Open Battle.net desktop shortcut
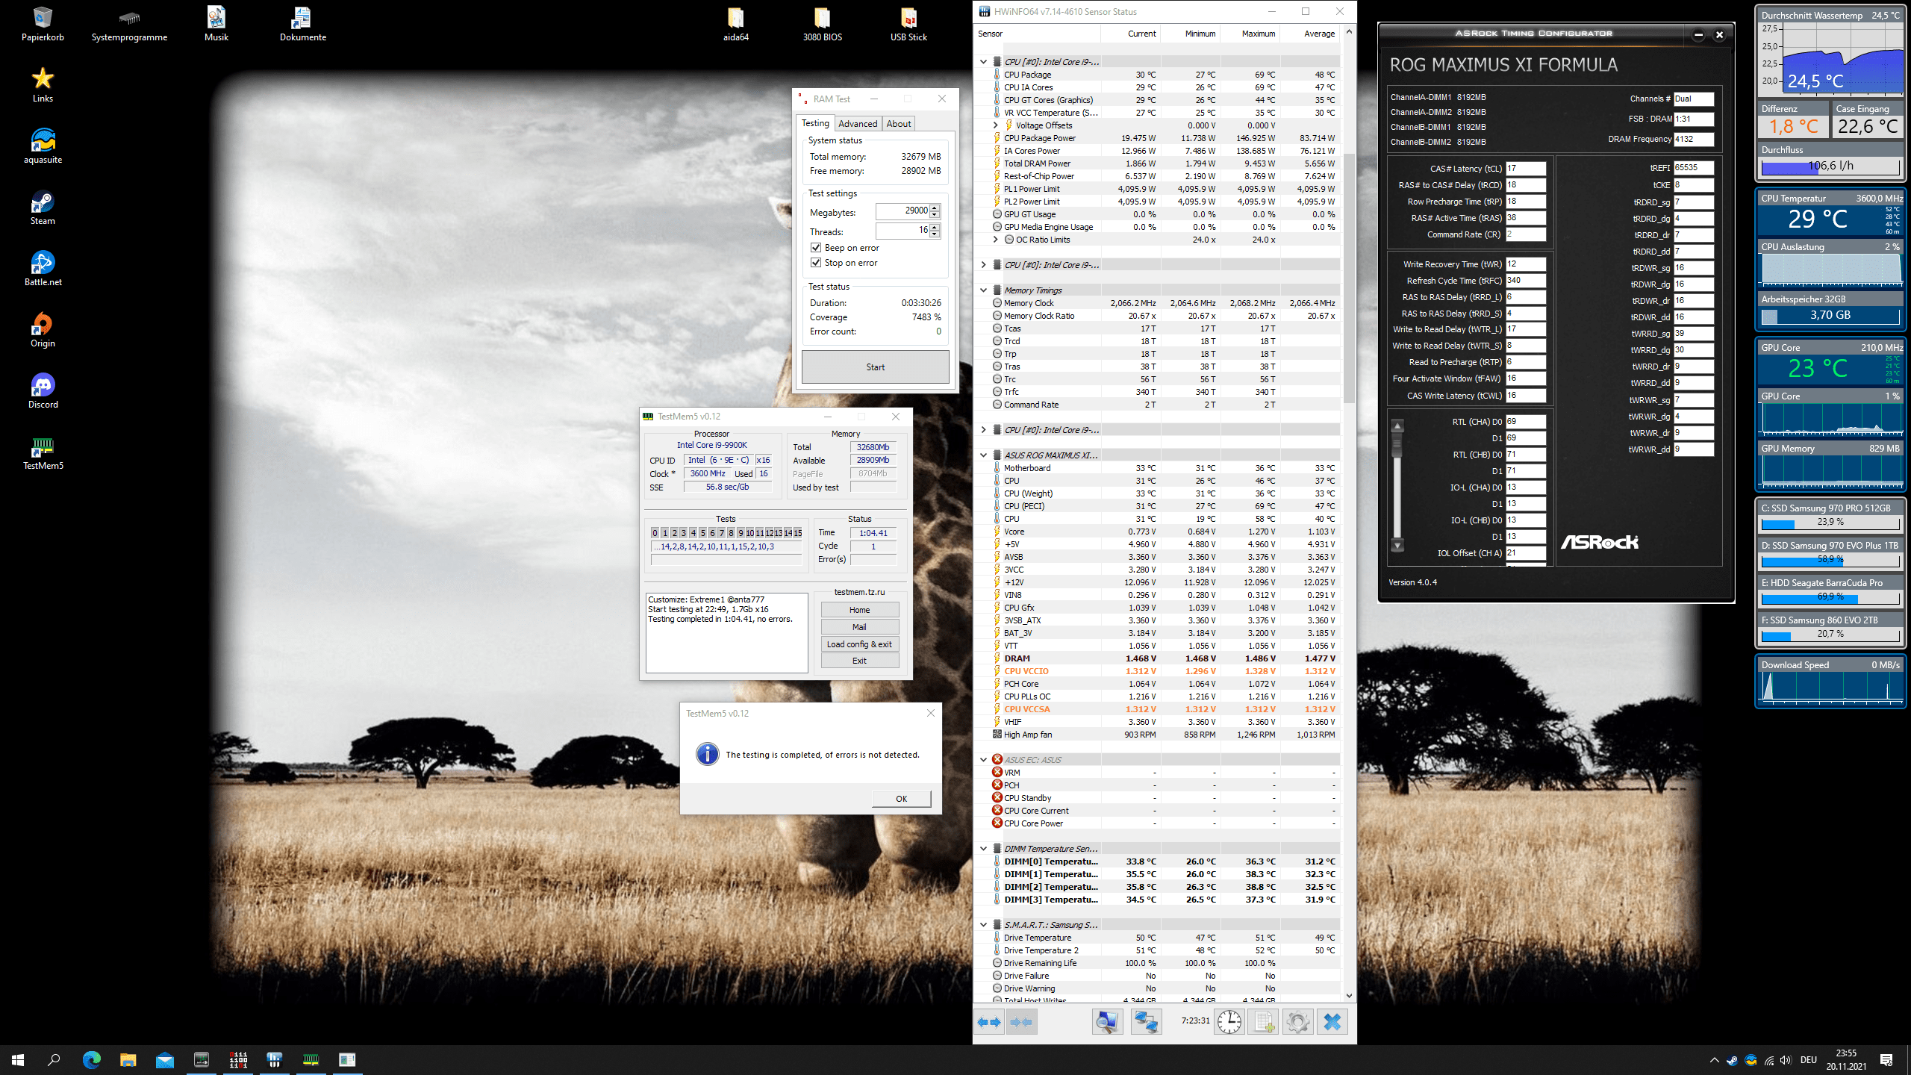This screenshot has height=1075, width=1911. point(43,269)
